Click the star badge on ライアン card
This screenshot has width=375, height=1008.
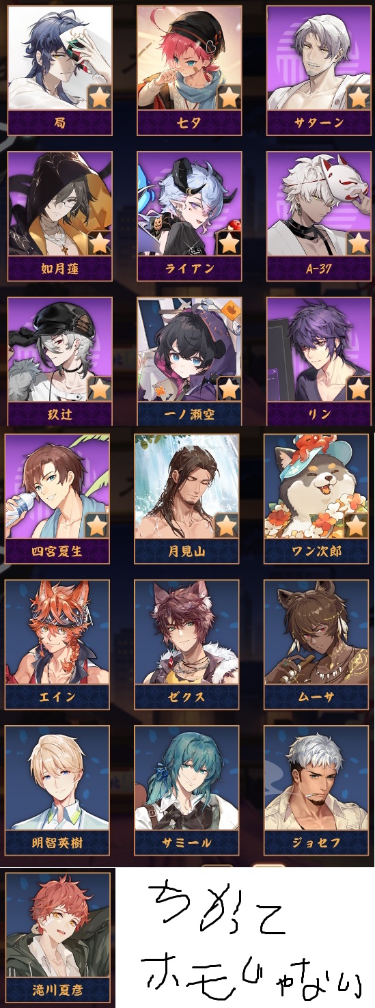click(229, 243)
